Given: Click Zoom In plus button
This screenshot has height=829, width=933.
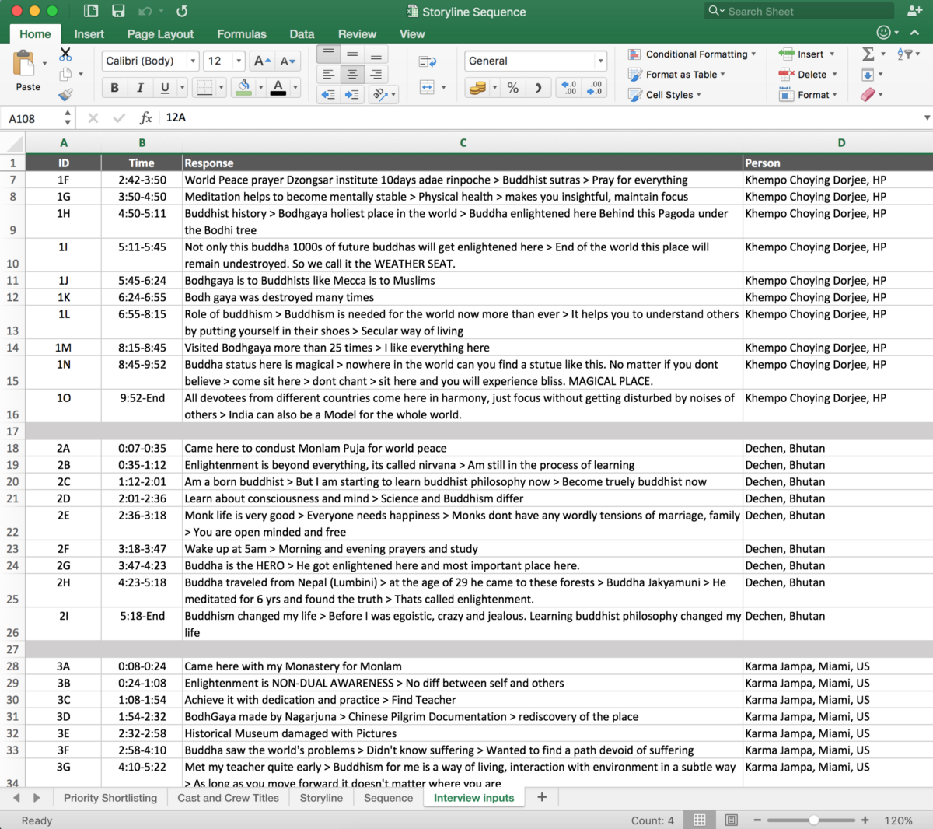Looking at the screenshot, I should [x=865, y=820].
